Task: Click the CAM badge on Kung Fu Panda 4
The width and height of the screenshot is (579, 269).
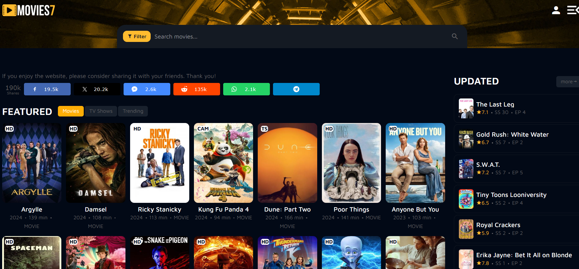Action: 203,129
